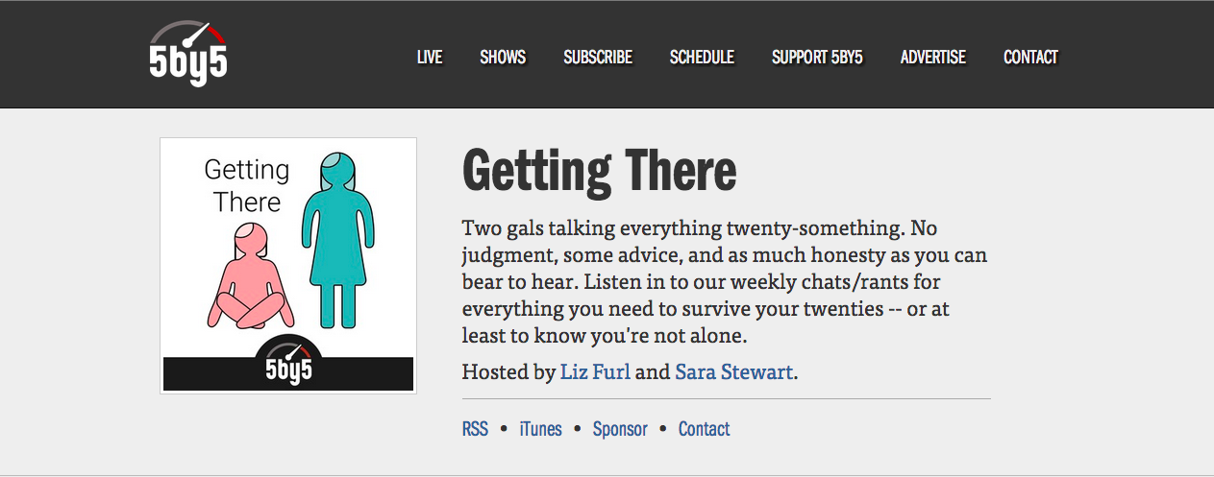Click the Contact link below the hosts
1214x477 pixels.
tap(705, 429)
